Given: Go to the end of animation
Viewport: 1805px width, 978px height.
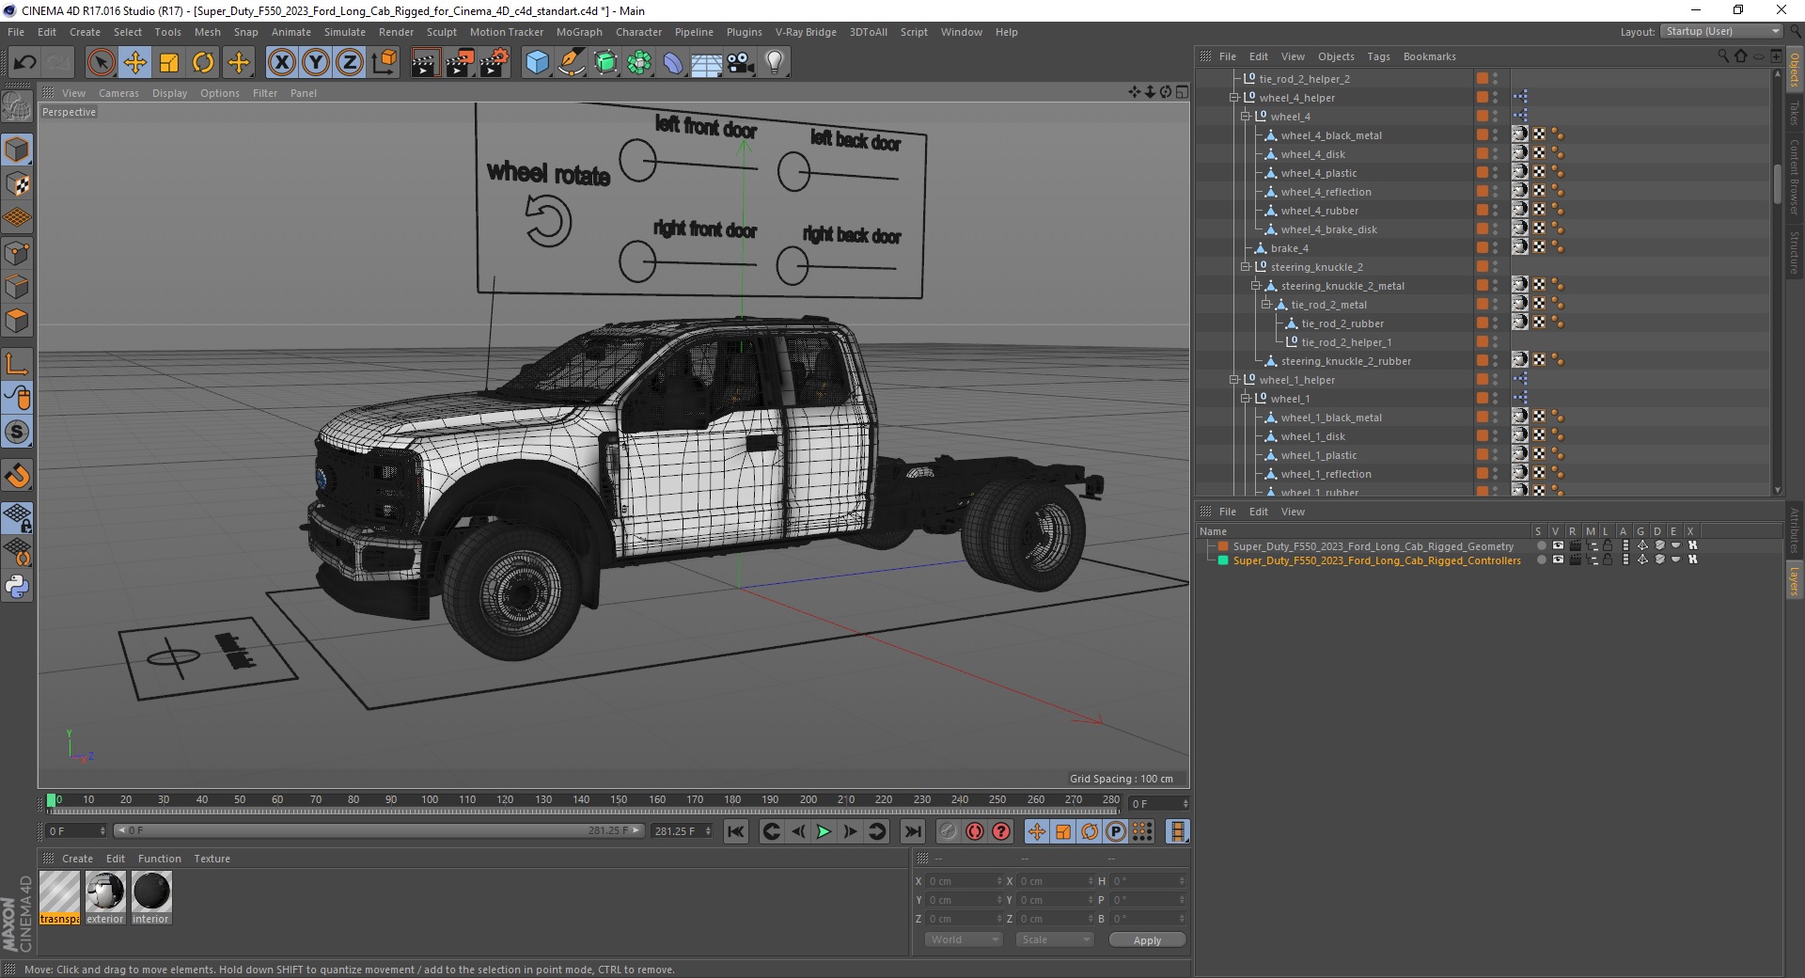Looking at the screenshot, I should pos(912,831).
